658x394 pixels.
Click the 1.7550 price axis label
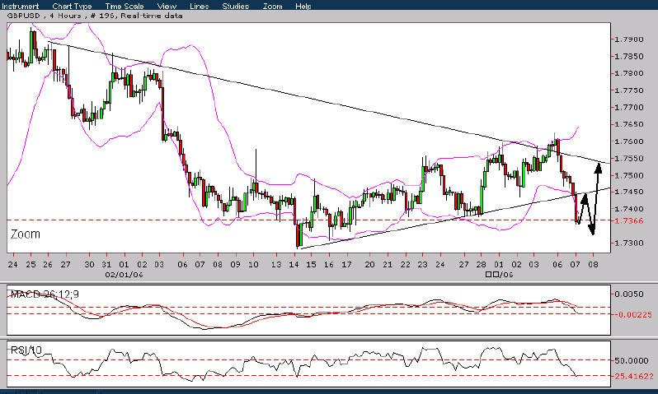coord(628,159)
